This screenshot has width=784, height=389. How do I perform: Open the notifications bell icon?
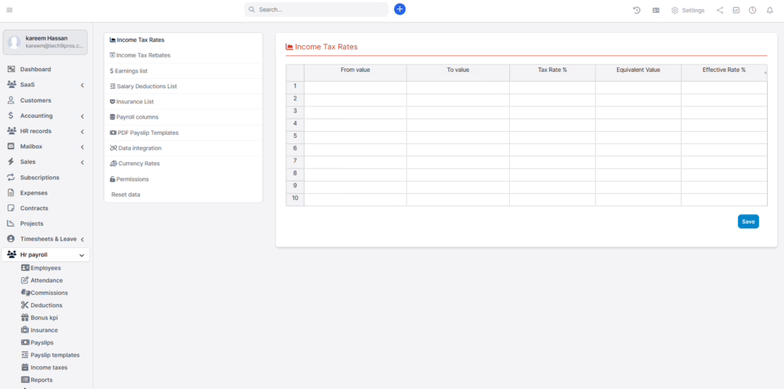click(769, 10)
